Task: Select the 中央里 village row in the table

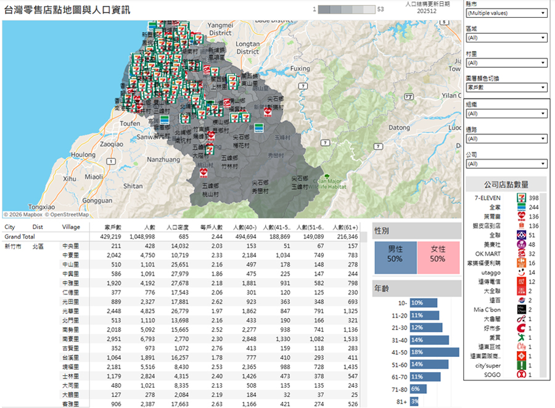Action: tap(70, 246)
